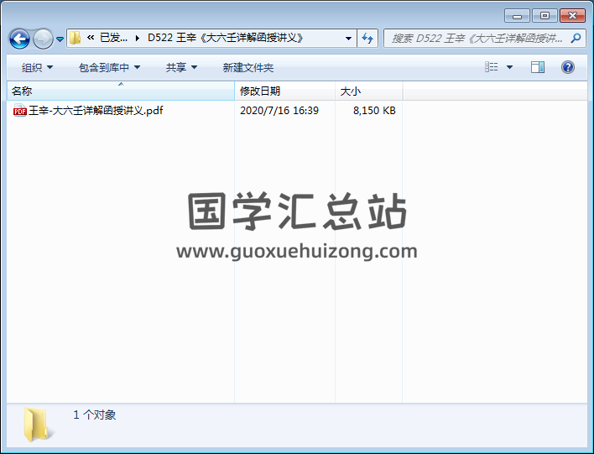Maximize the Explorer window
594x454 pixels.
point(544,16)
